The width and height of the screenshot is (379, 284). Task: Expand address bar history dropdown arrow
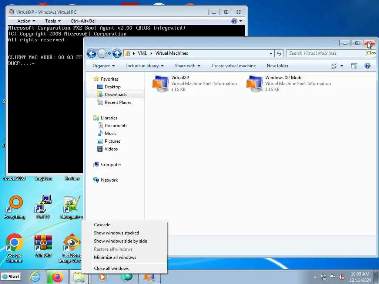(271, 53)
